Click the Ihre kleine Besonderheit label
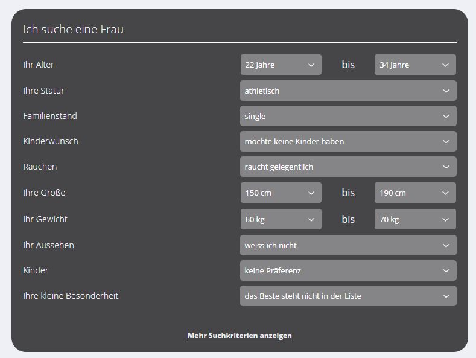Viewport: 476px width, 358px height. (x=71, y=296)
